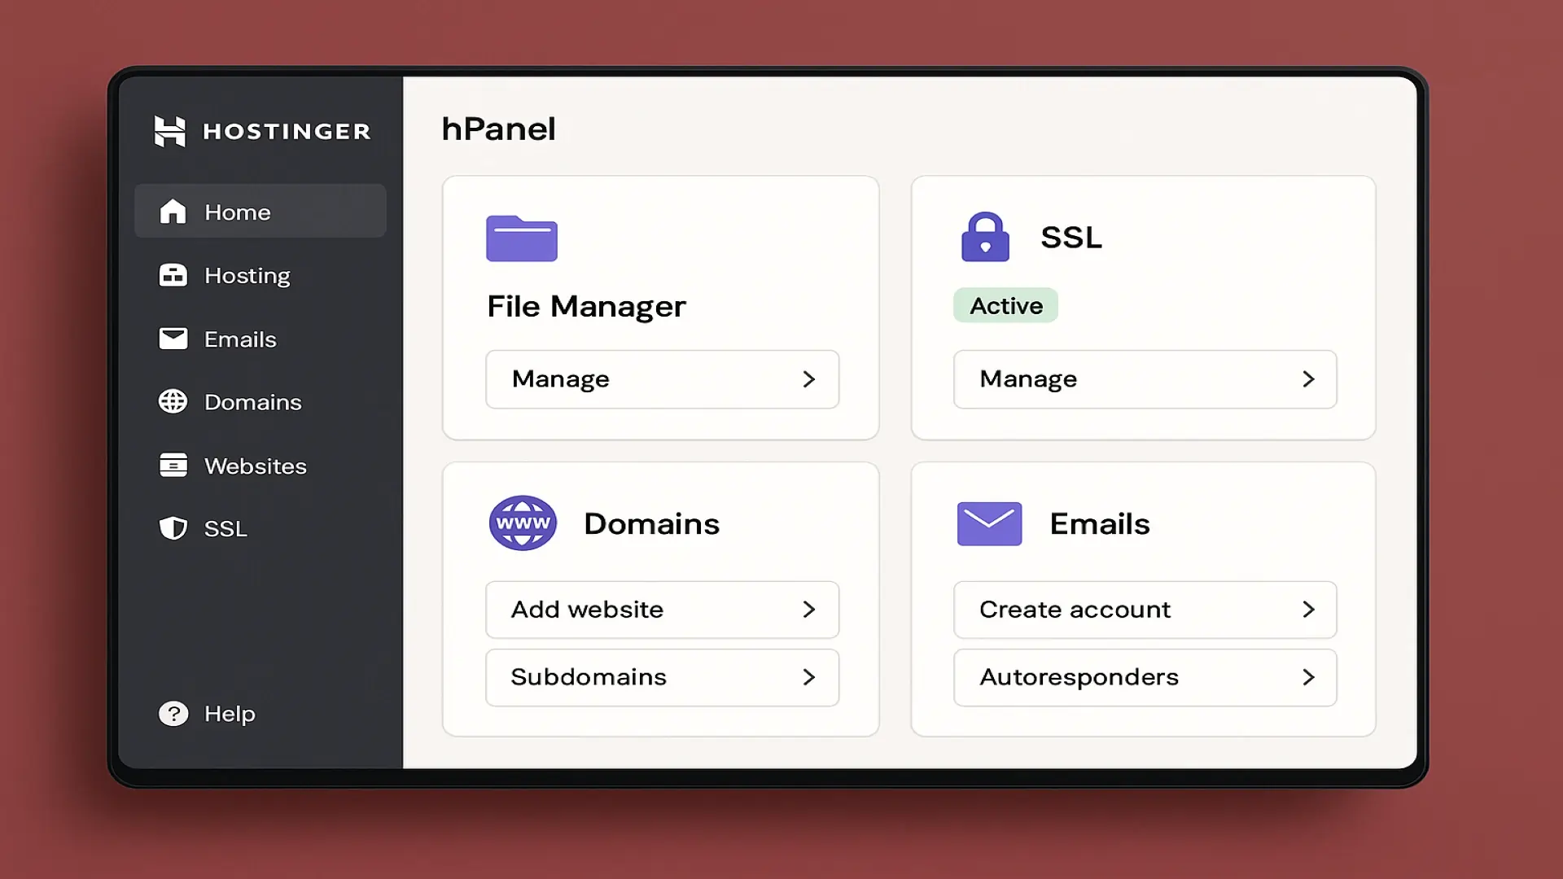This screenshot has height=879, width=1563.
Task: Open the SSL sidebar menu entry
Action: click(225, 529)
